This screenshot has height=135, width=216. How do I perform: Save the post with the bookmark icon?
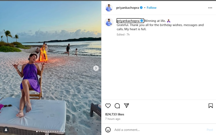point(211,106)
